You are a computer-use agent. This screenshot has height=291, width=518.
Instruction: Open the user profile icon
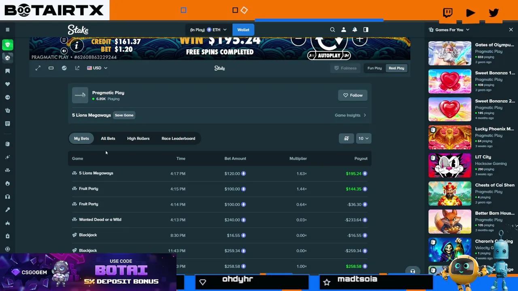(x=344, y=30)
